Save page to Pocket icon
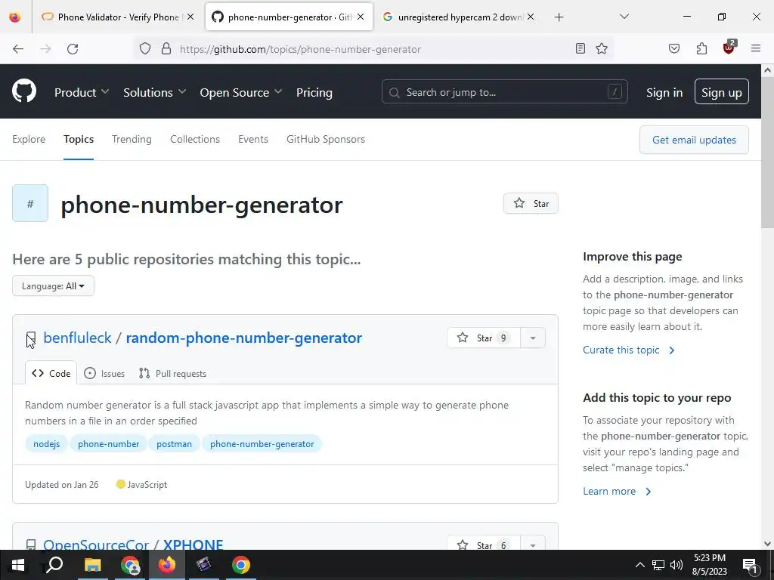The image size is (774, 580). point(673,48)
